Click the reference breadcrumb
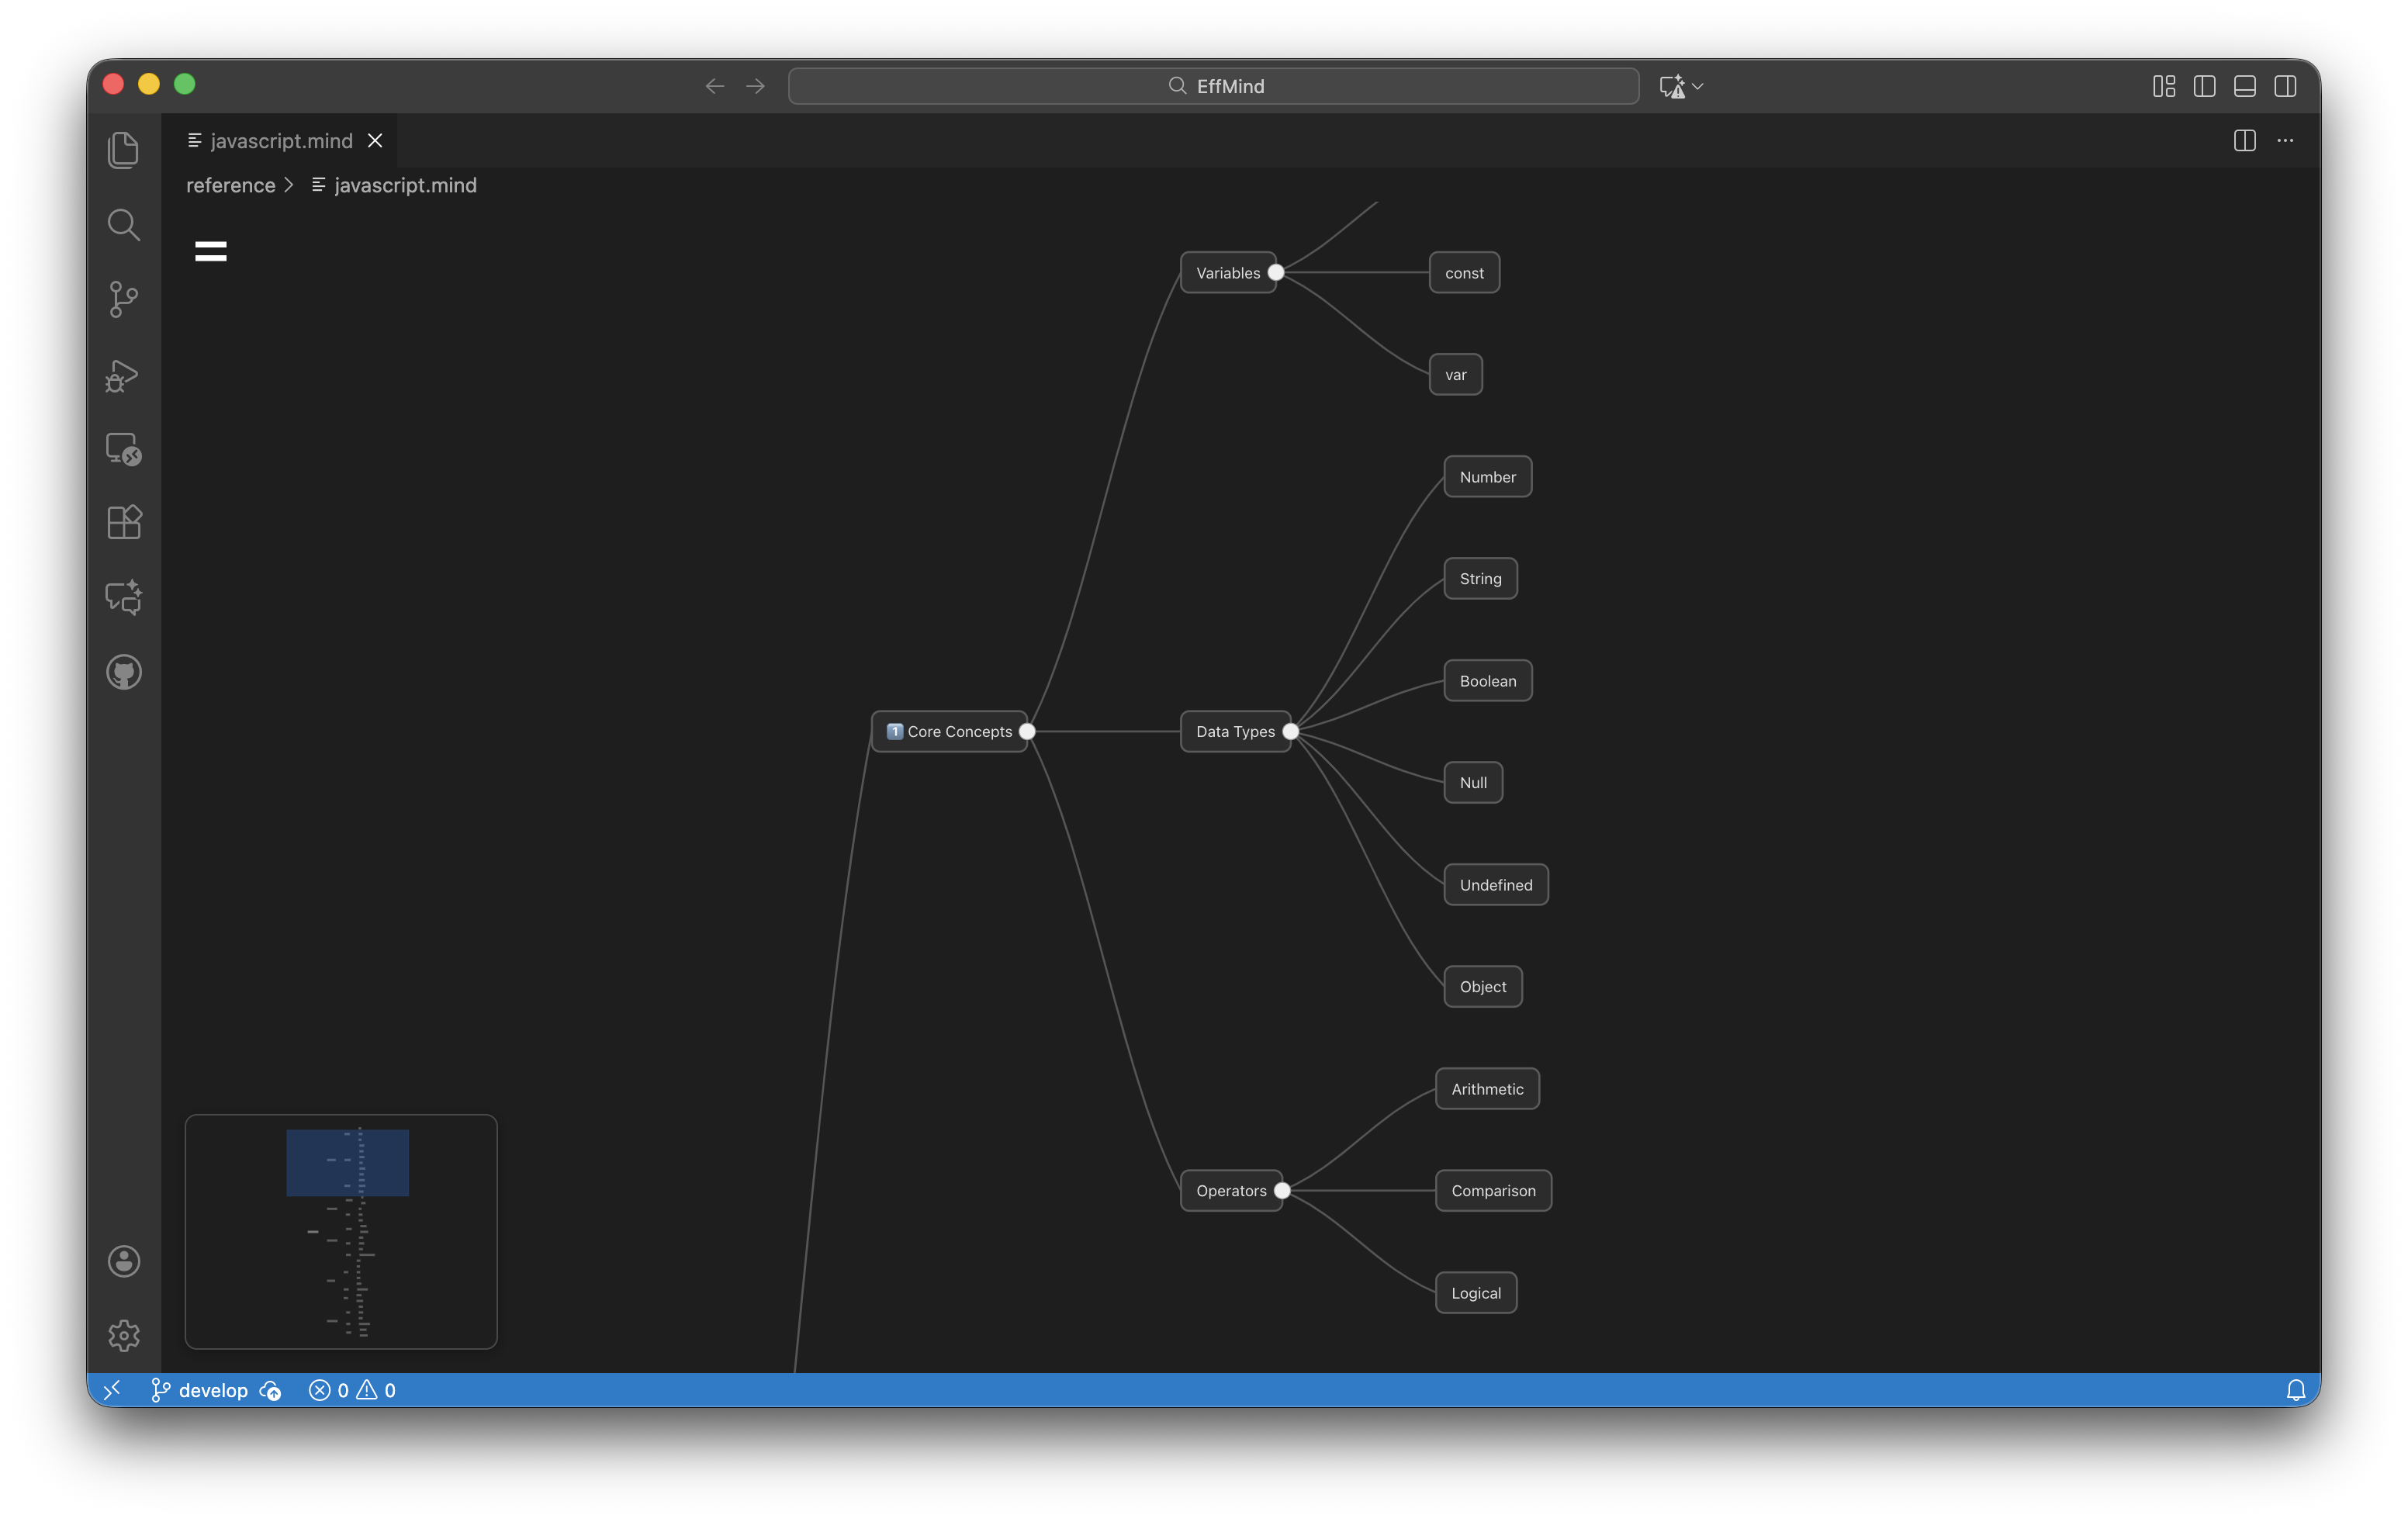Screen dimensions: 2408x1522 coord(230,185)
